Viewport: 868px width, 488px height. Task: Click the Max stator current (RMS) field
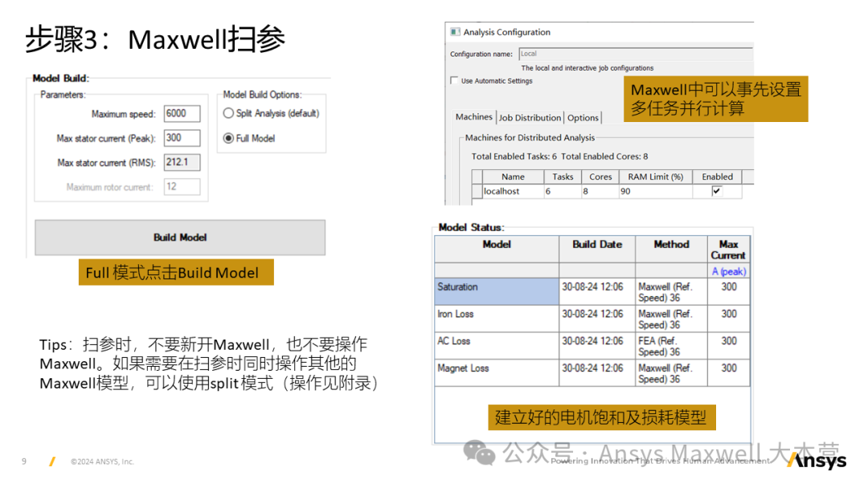[182, 162]
